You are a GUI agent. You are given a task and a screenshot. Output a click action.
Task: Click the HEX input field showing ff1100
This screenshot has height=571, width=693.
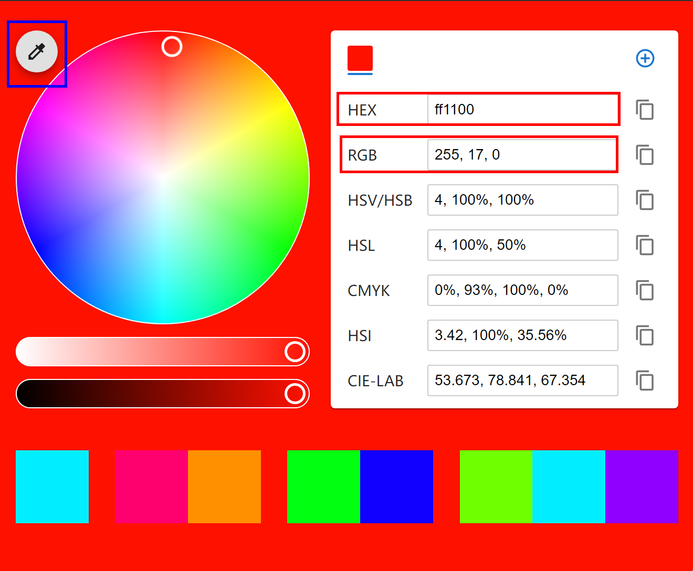pos(522,110)
